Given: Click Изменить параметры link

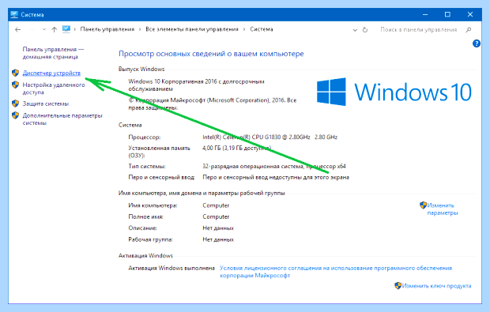Looking at the screenshot, I should [443, 209].
